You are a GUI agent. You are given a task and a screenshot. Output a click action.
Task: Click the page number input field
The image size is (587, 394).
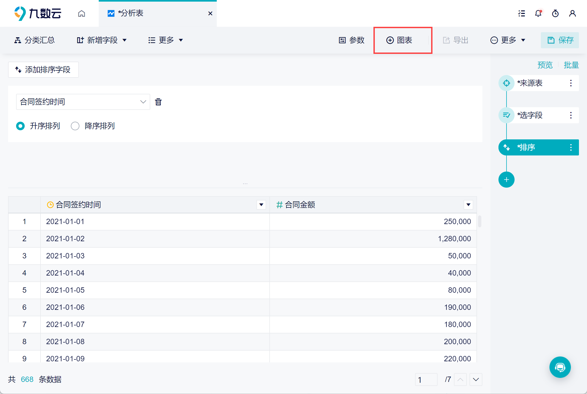[x=426, y=380]
